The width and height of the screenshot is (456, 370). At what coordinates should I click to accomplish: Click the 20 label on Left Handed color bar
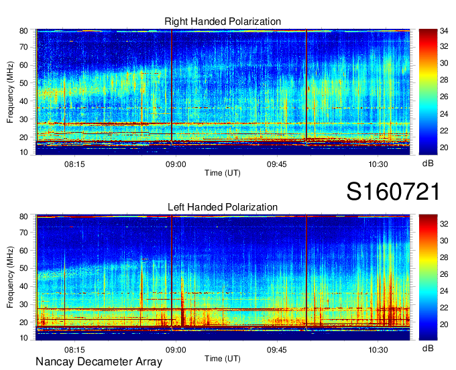444,324
